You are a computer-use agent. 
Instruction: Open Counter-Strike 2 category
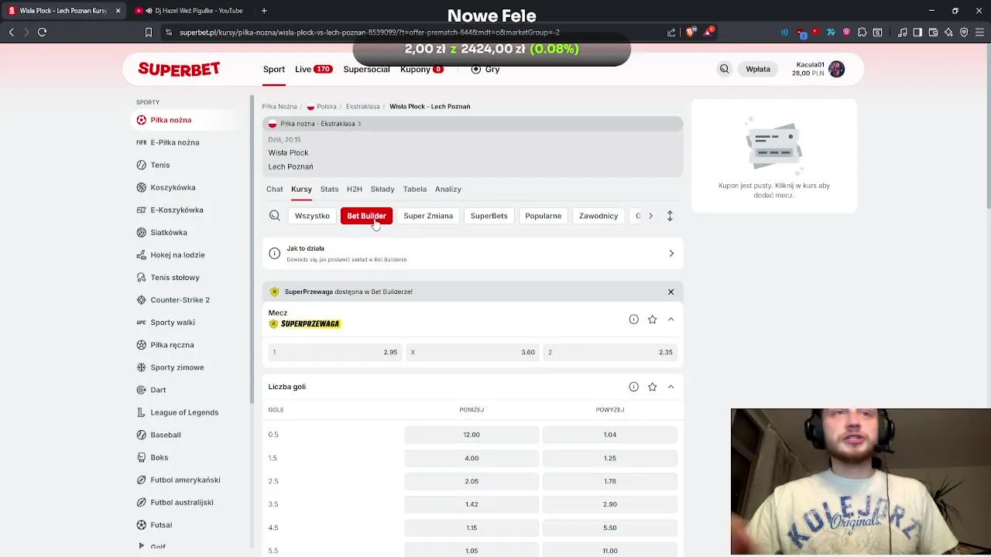pyautogui.click(x=173, y=299)
